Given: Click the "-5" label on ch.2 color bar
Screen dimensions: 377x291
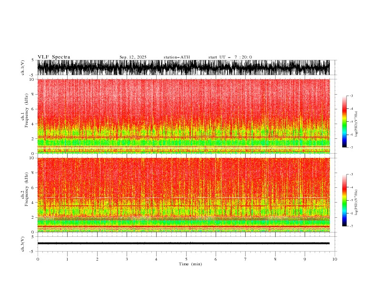Looking at the screenshot, I should [351, 200].
